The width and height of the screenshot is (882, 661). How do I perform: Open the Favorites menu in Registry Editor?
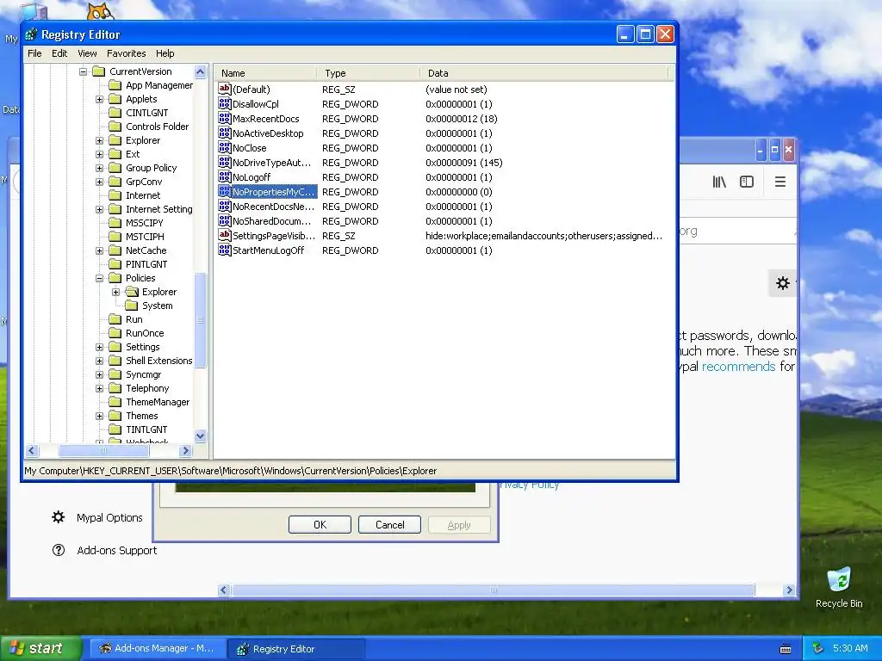[x=126, y=53]
